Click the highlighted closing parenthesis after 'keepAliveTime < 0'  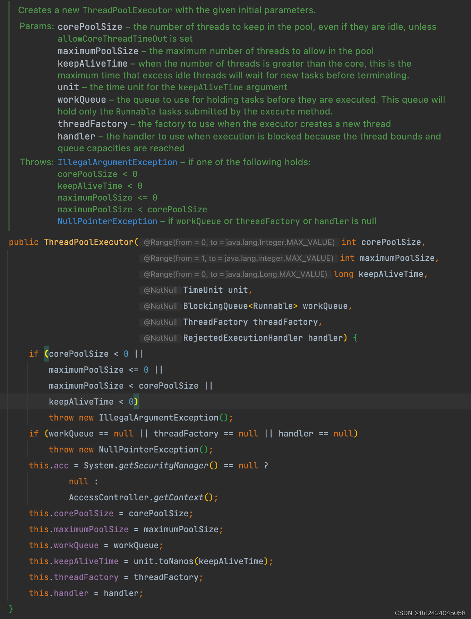coord(136,402)
